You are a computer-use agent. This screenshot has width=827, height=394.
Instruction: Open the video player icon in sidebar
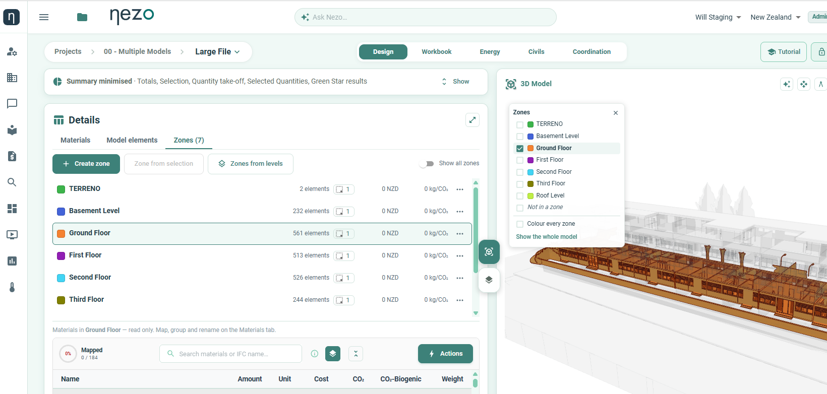[12, 235]
